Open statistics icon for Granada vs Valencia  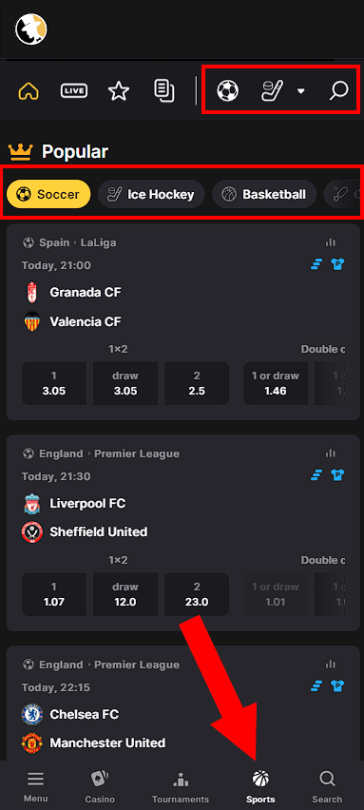tap(331, 242)
